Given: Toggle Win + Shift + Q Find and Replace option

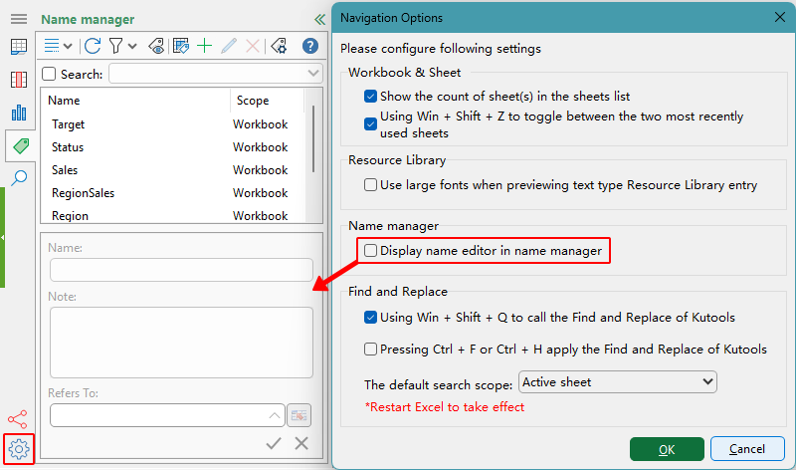Looking at the screenshot, I should point(370,317).
